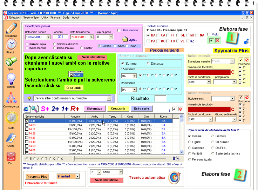Open Spie flashlight icon in sidebar
Viewport: 258px width, 190px height.
(11, 61)
